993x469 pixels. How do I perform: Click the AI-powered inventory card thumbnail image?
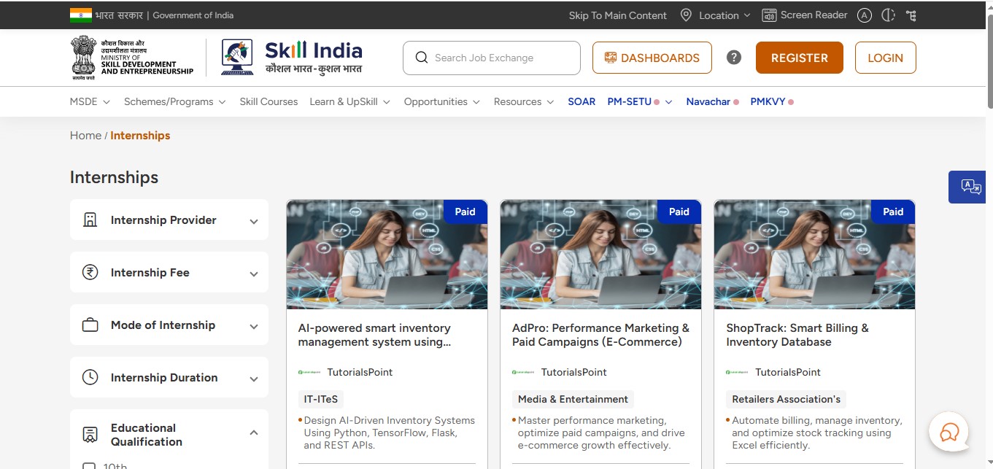(x=387, y=255)
